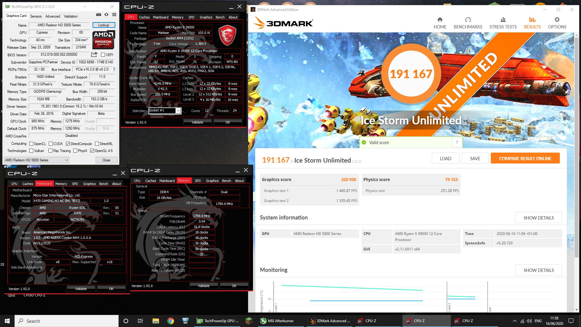Click the Valid score help question mark
The height and width of the screenshot is (327, 581).
pyautogui.click(x=457, y=143)
